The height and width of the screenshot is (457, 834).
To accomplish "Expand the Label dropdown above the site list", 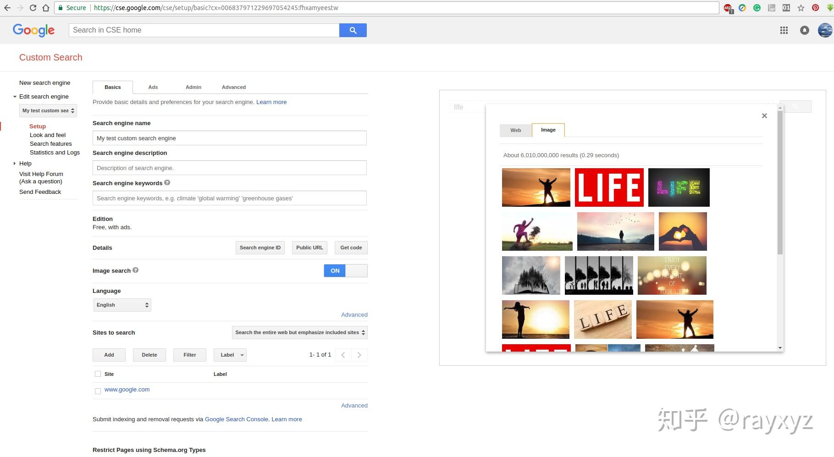I will [x=230, y=354].
